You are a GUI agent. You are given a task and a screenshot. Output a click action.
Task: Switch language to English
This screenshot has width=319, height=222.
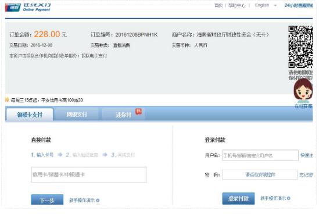click(262, 5)
